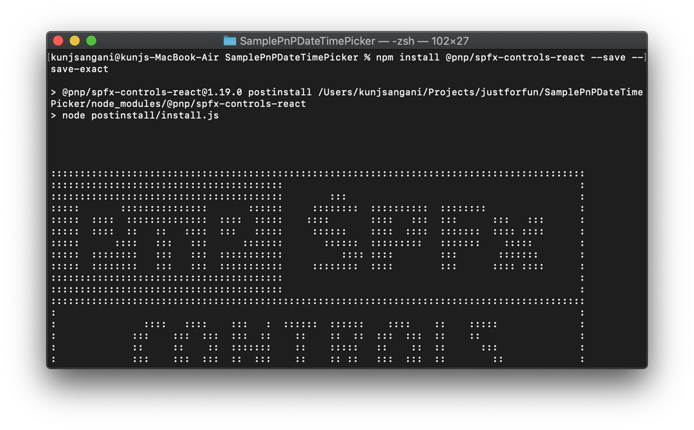
Task: Close the Terminal window with the red button
Action: [58, 41]
